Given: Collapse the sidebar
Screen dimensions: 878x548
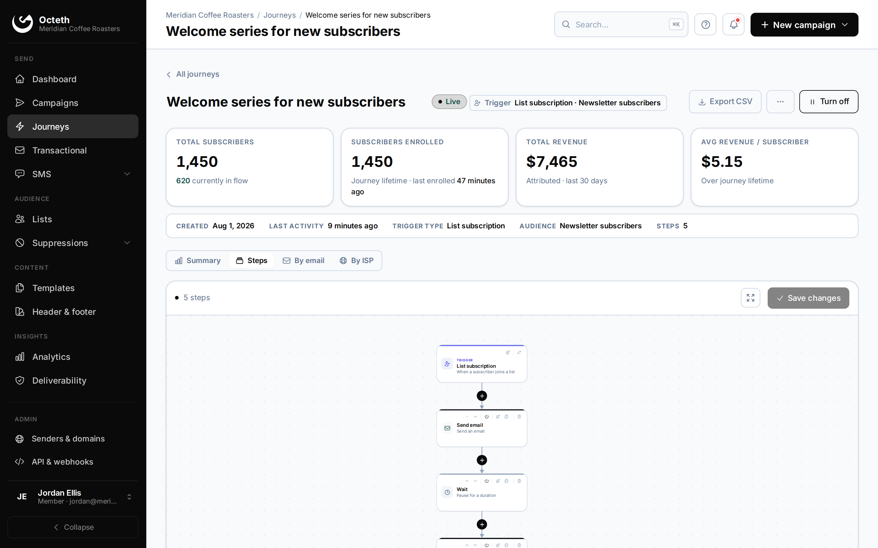Looking at the screenshot, I should coord(73,527).
